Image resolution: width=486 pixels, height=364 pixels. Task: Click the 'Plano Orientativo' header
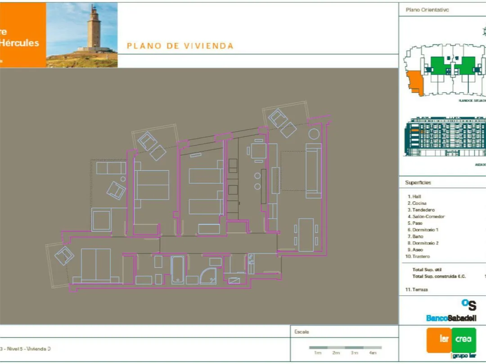427,9
